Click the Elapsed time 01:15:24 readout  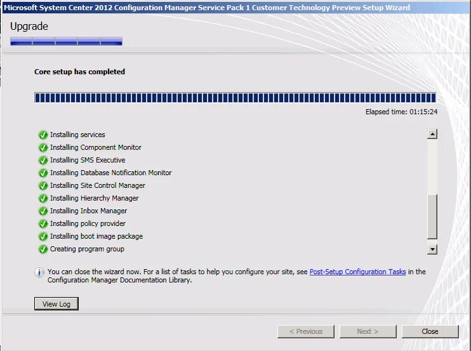click(401, 112)
